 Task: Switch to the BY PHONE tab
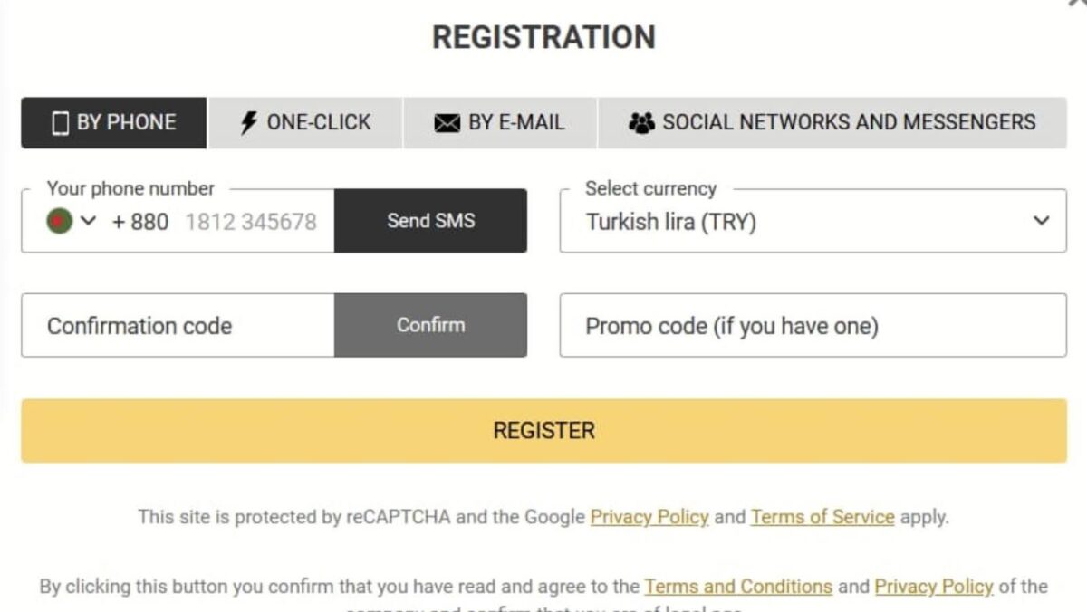[x=114, y=123]
